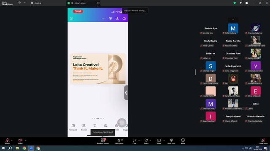Image resolution: width=270 pixels, height=151 pixels.
Task: Click Zoom app icon in taskbar
Action: [x=31, y=148]
